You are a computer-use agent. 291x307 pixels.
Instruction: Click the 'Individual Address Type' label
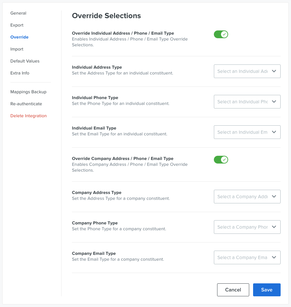point(97,67)
